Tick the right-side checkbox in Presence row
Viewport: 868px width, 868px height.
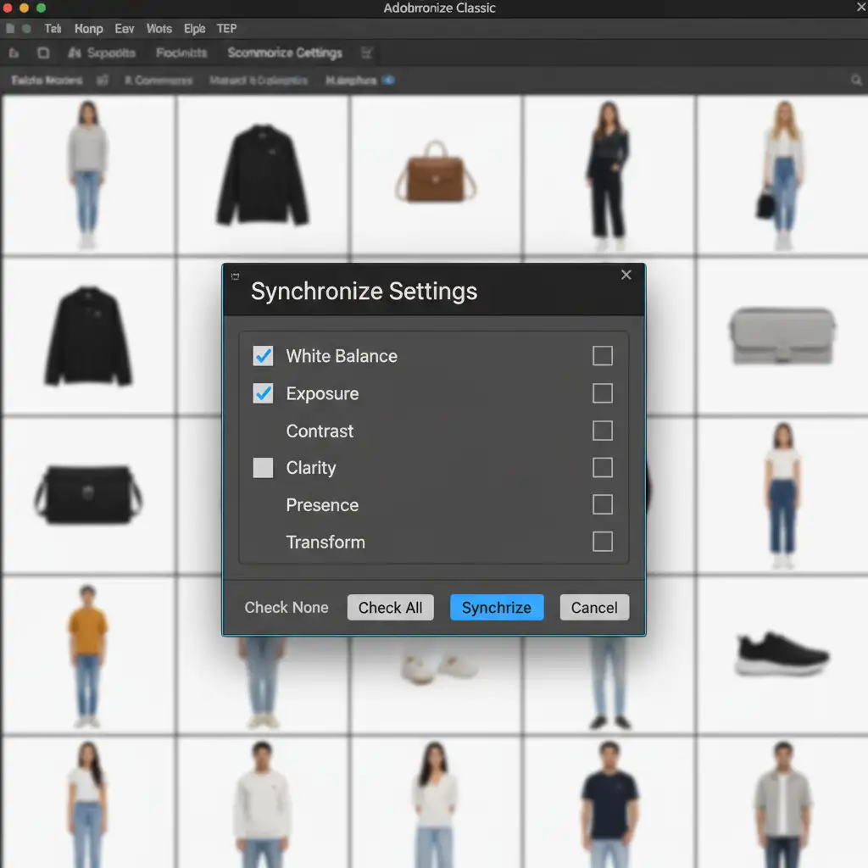pyautogui.click(x=603, y=505)
